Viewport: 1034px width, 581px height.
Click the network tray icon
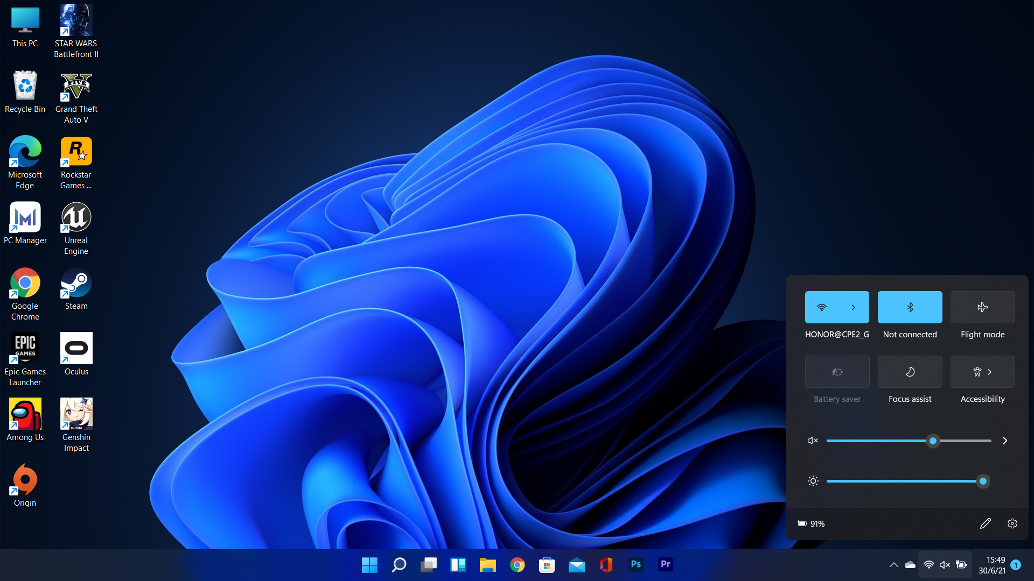pos(929,565)
